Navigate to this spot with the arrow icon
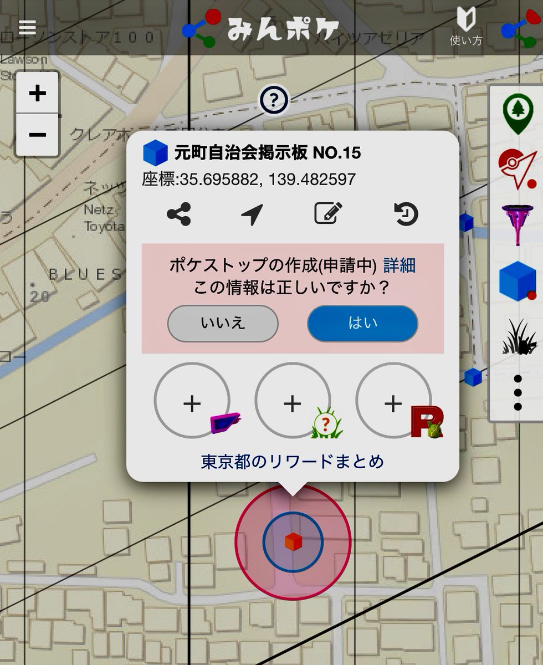Image resolution: width=543 pixels, height=665 pixels. pyautogui.click(x=252, y=214)
